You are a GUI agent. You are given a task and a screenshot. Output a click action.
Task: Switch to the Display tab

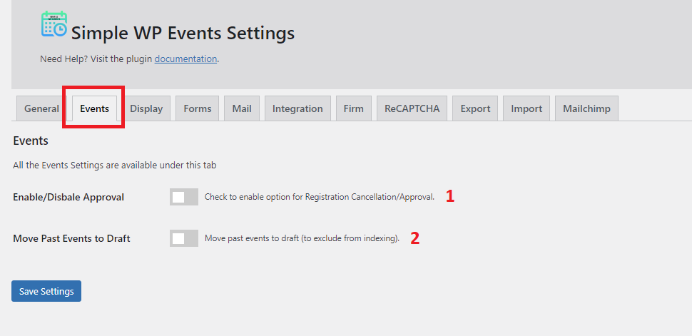coord(146,108)
